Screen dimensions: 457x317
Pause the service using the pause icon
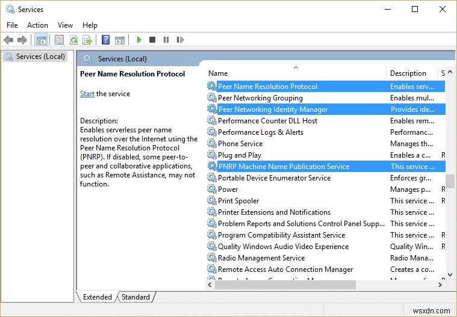166,40
